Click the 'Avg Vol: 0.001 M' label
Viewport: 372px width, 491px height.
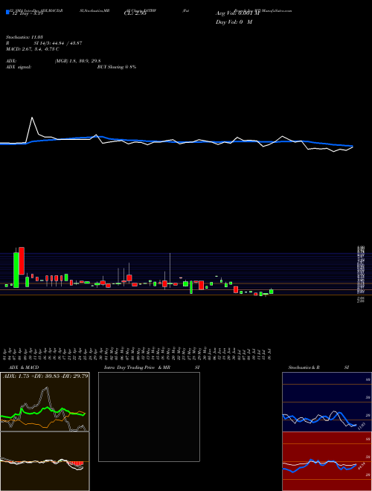pos(238,13)
